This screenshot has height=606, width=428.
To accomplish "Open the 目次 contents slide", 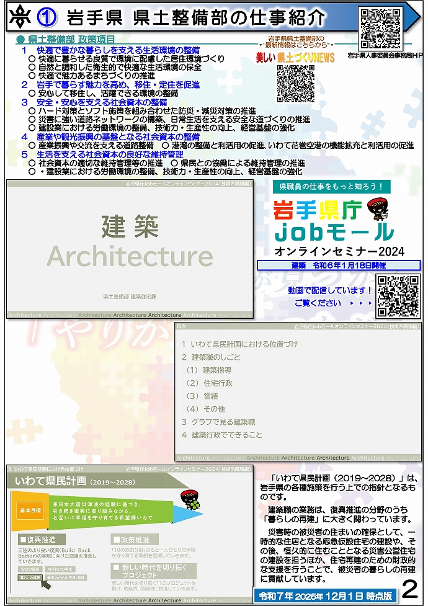I will (298, 391).
